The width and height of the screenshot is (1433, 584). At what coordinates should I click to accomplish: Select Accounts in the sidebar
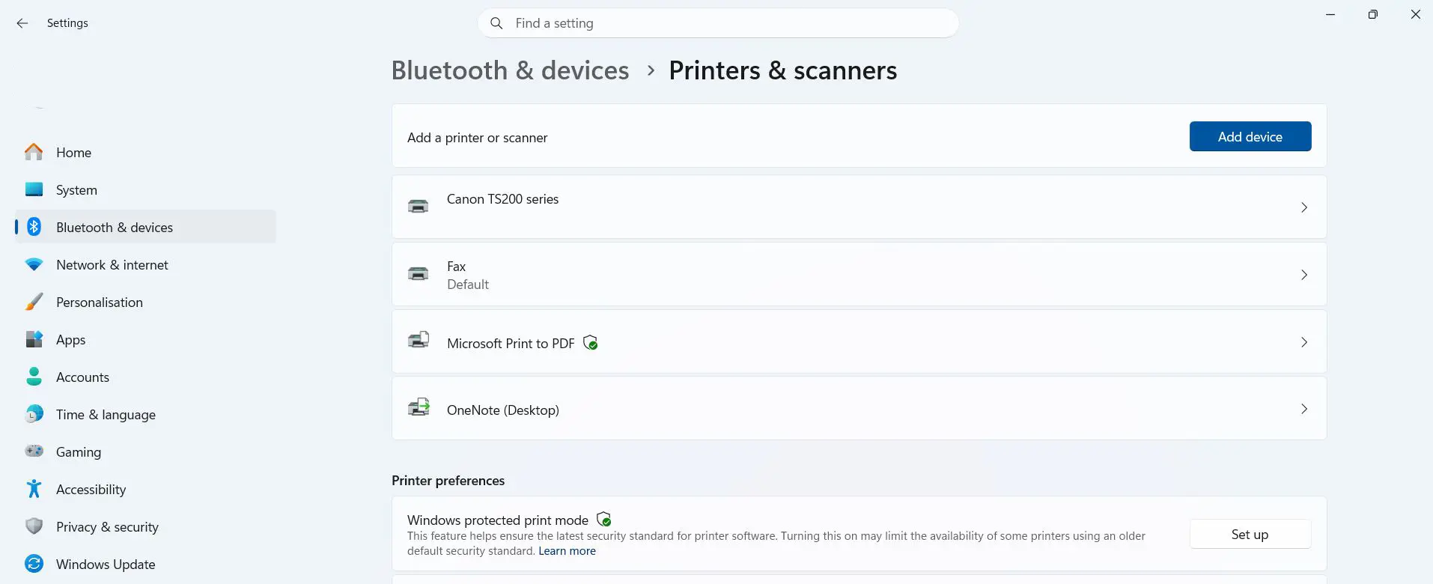coord(145,377)
